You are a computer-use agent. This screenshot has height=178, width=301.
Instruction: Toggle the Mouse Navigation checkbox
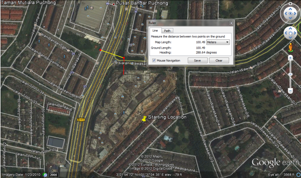point(154,60)
